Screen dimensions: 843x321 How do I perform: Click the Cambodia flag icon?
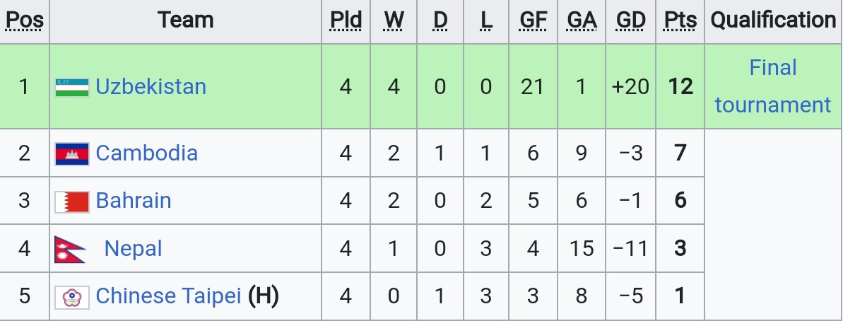point(72,153)
